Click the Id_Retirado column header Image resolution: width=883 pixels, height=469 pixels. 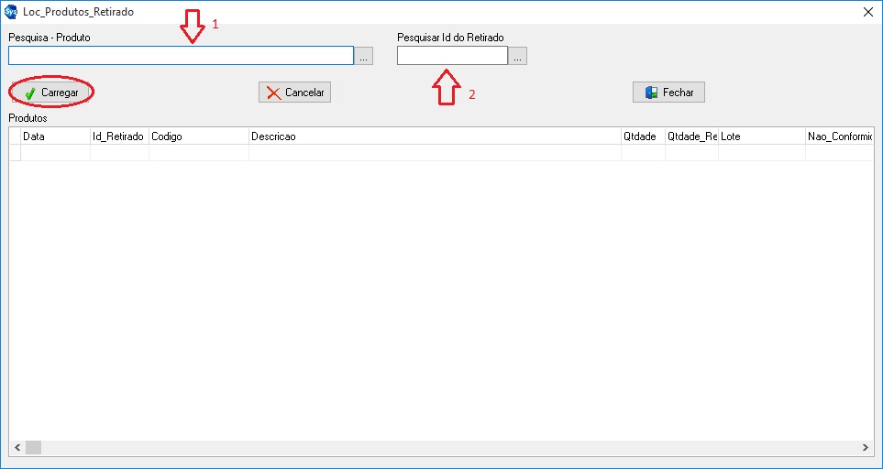pos(119,136)
